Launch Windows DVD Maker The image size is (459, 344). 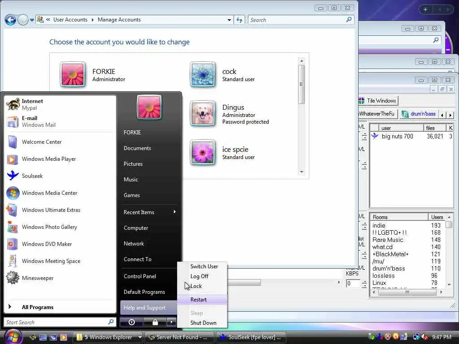60,244
